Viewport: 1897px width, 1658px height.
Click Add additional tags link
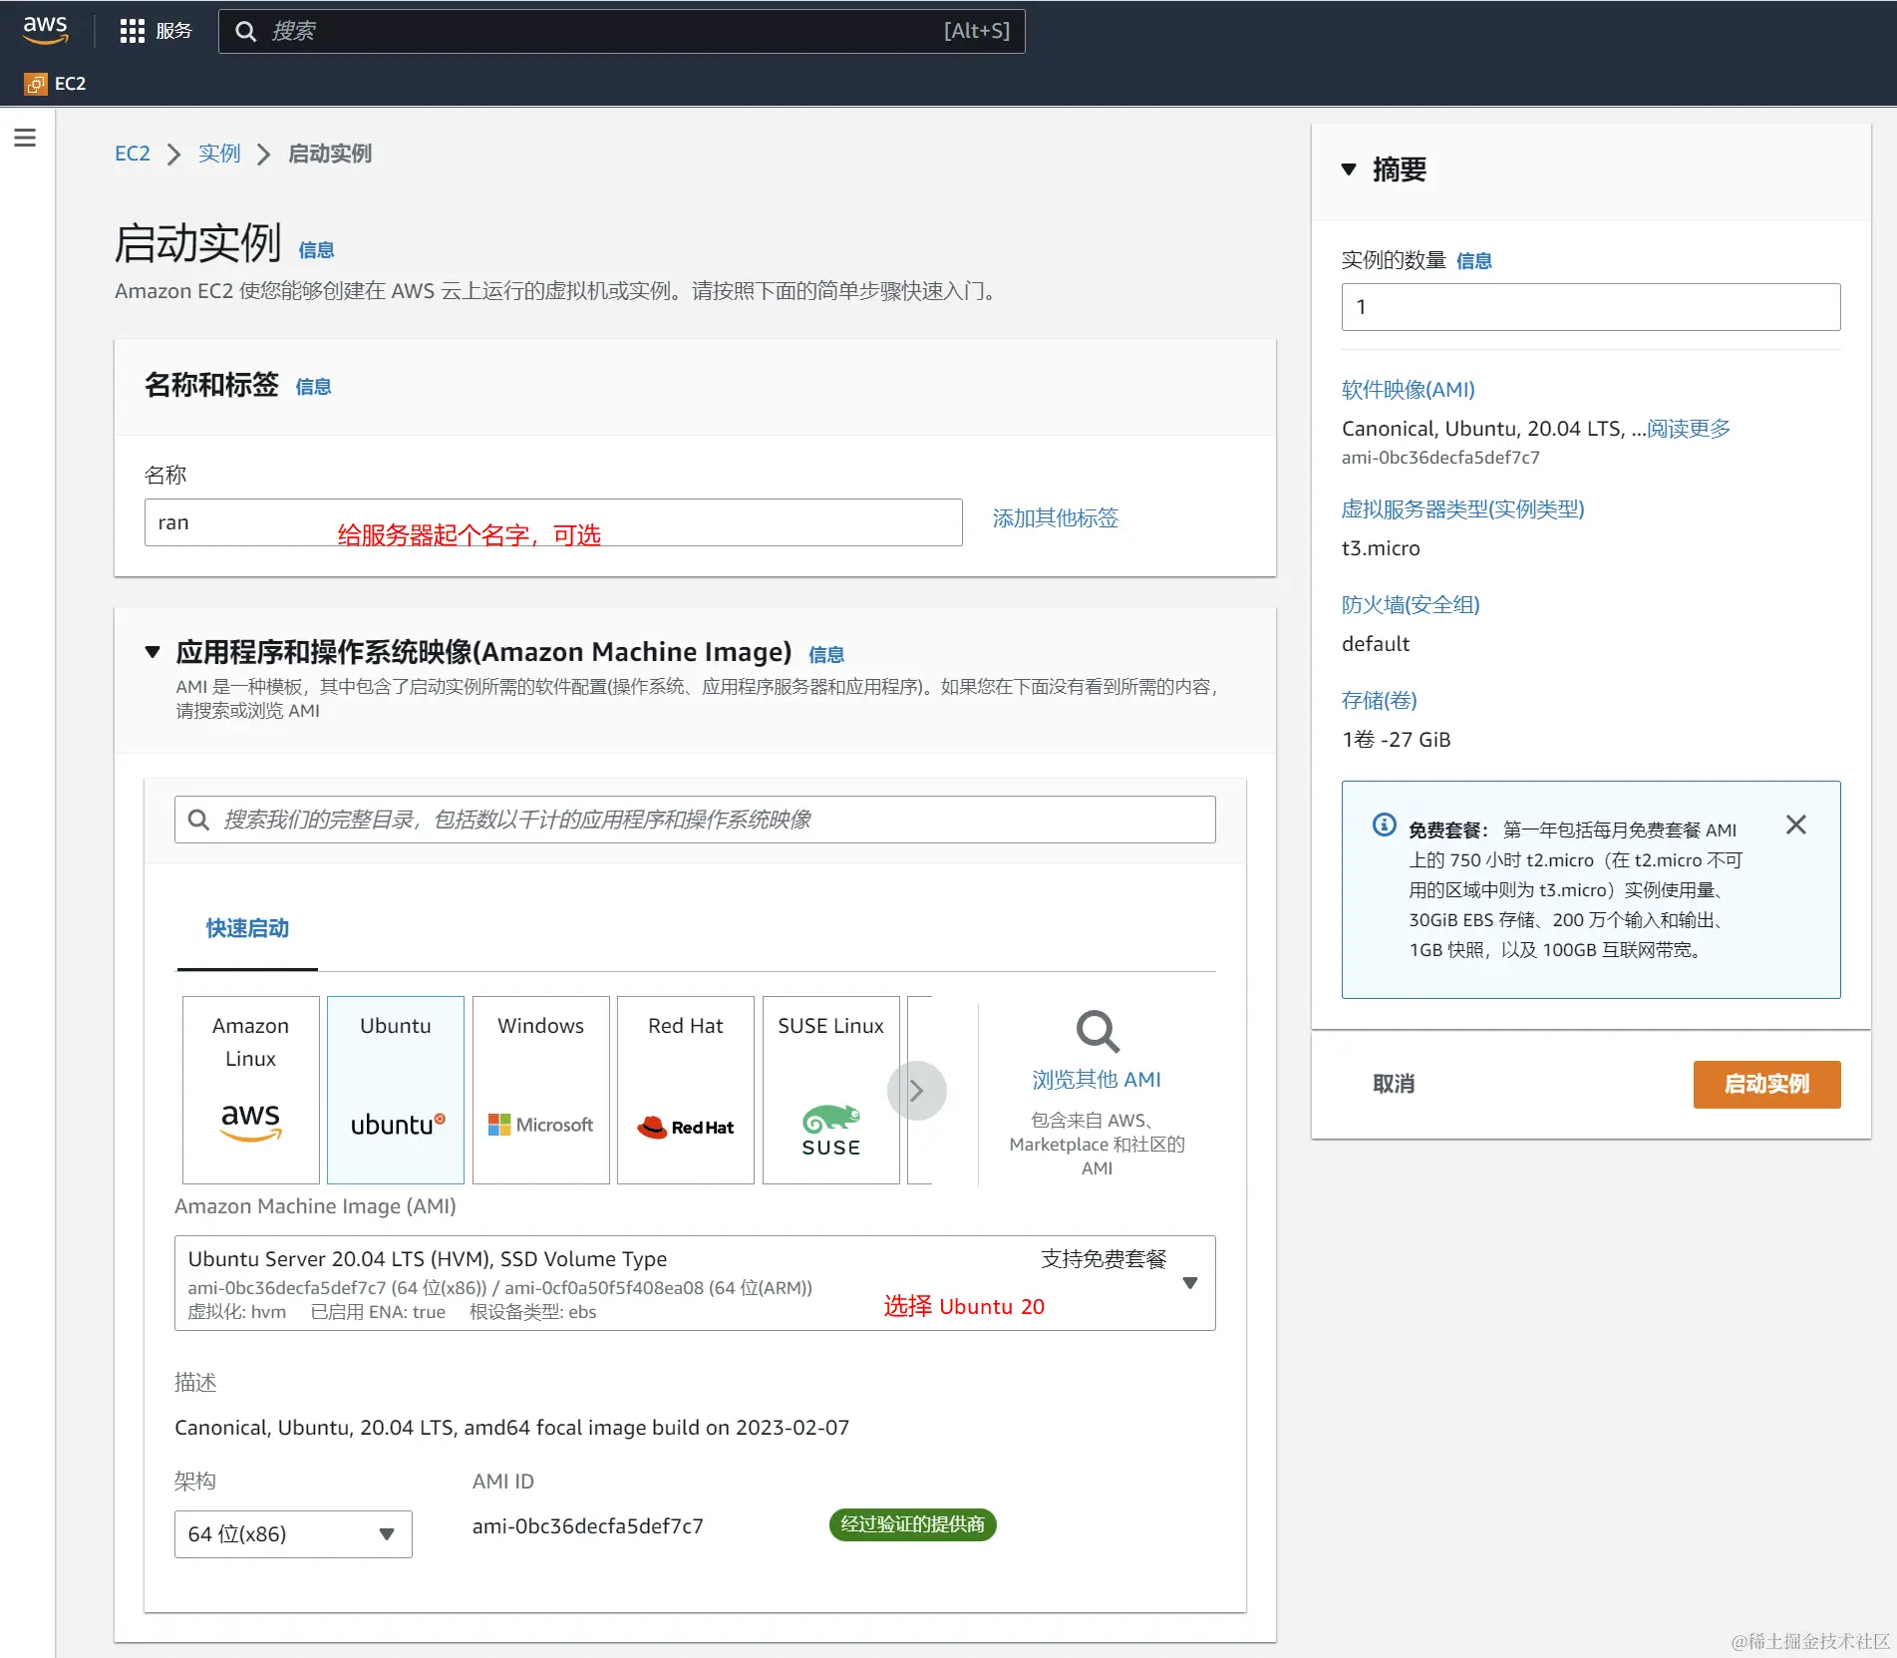coord(1055,518)
